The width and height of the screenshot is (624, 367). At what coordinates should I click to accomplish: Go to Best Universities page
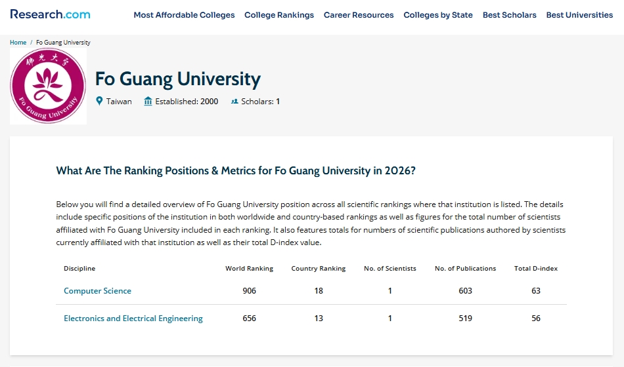pos(579,15)
